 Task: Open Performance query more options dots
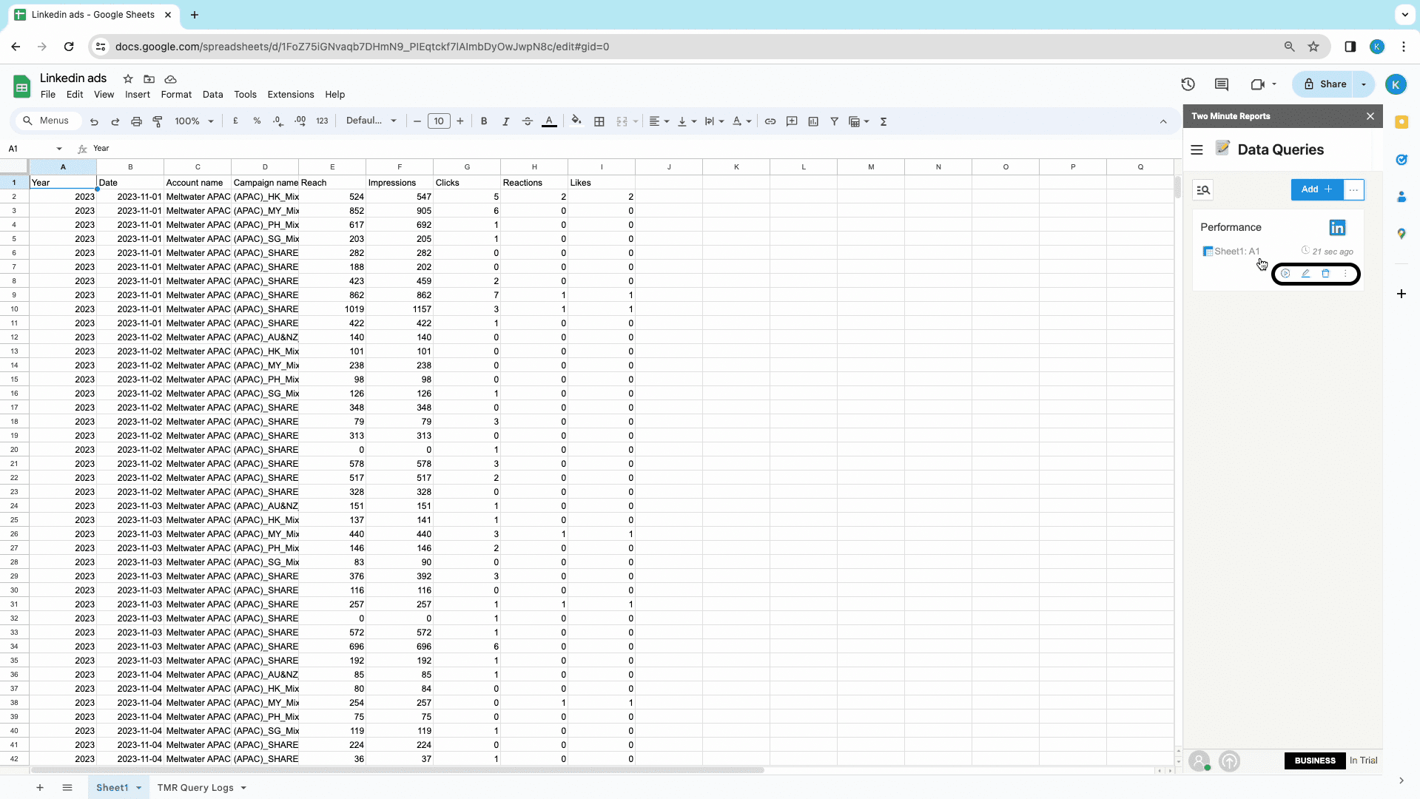click(x=1345, y=274)
